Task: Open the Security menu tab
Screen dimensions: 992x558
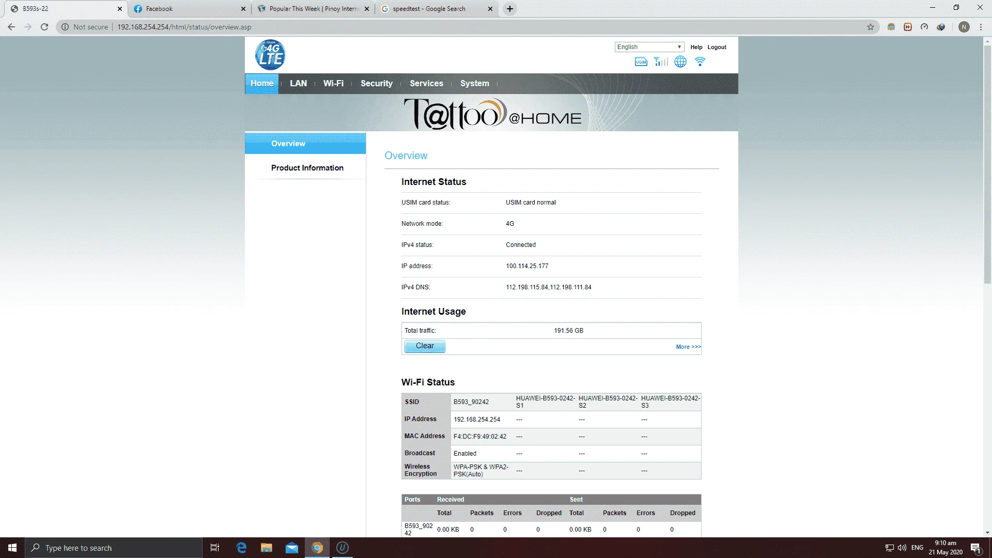Action: 377,84
